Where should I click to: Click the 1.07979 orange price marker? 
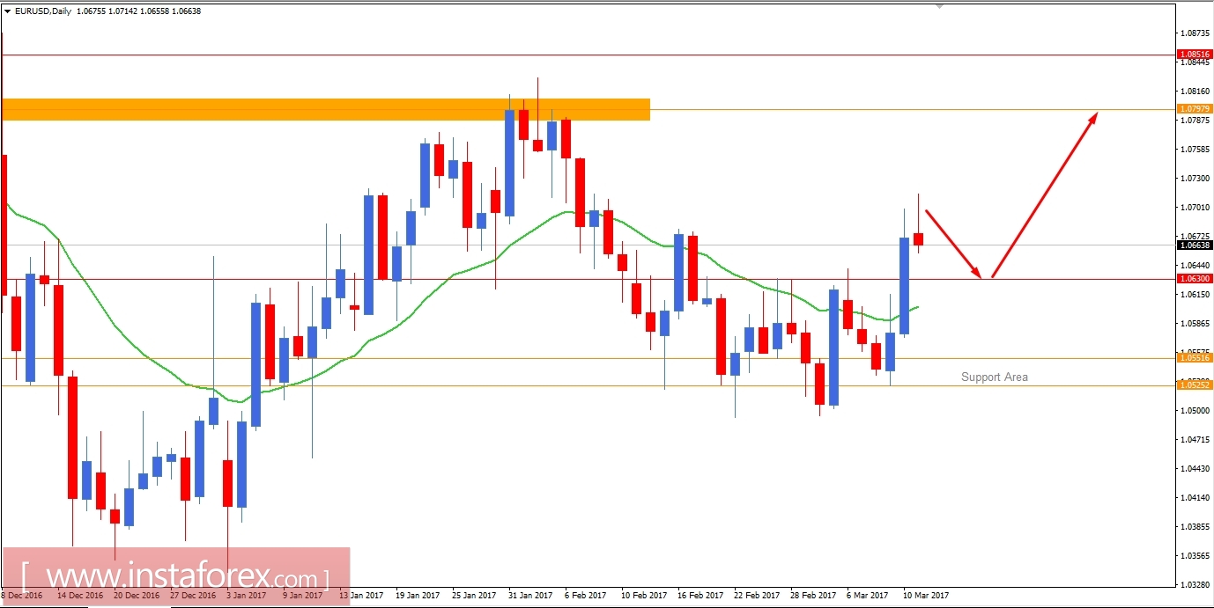click(x=1194, y=108)
